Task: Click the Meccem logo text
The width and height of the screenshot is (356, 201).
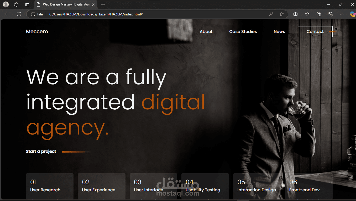Action: point(37,32)
